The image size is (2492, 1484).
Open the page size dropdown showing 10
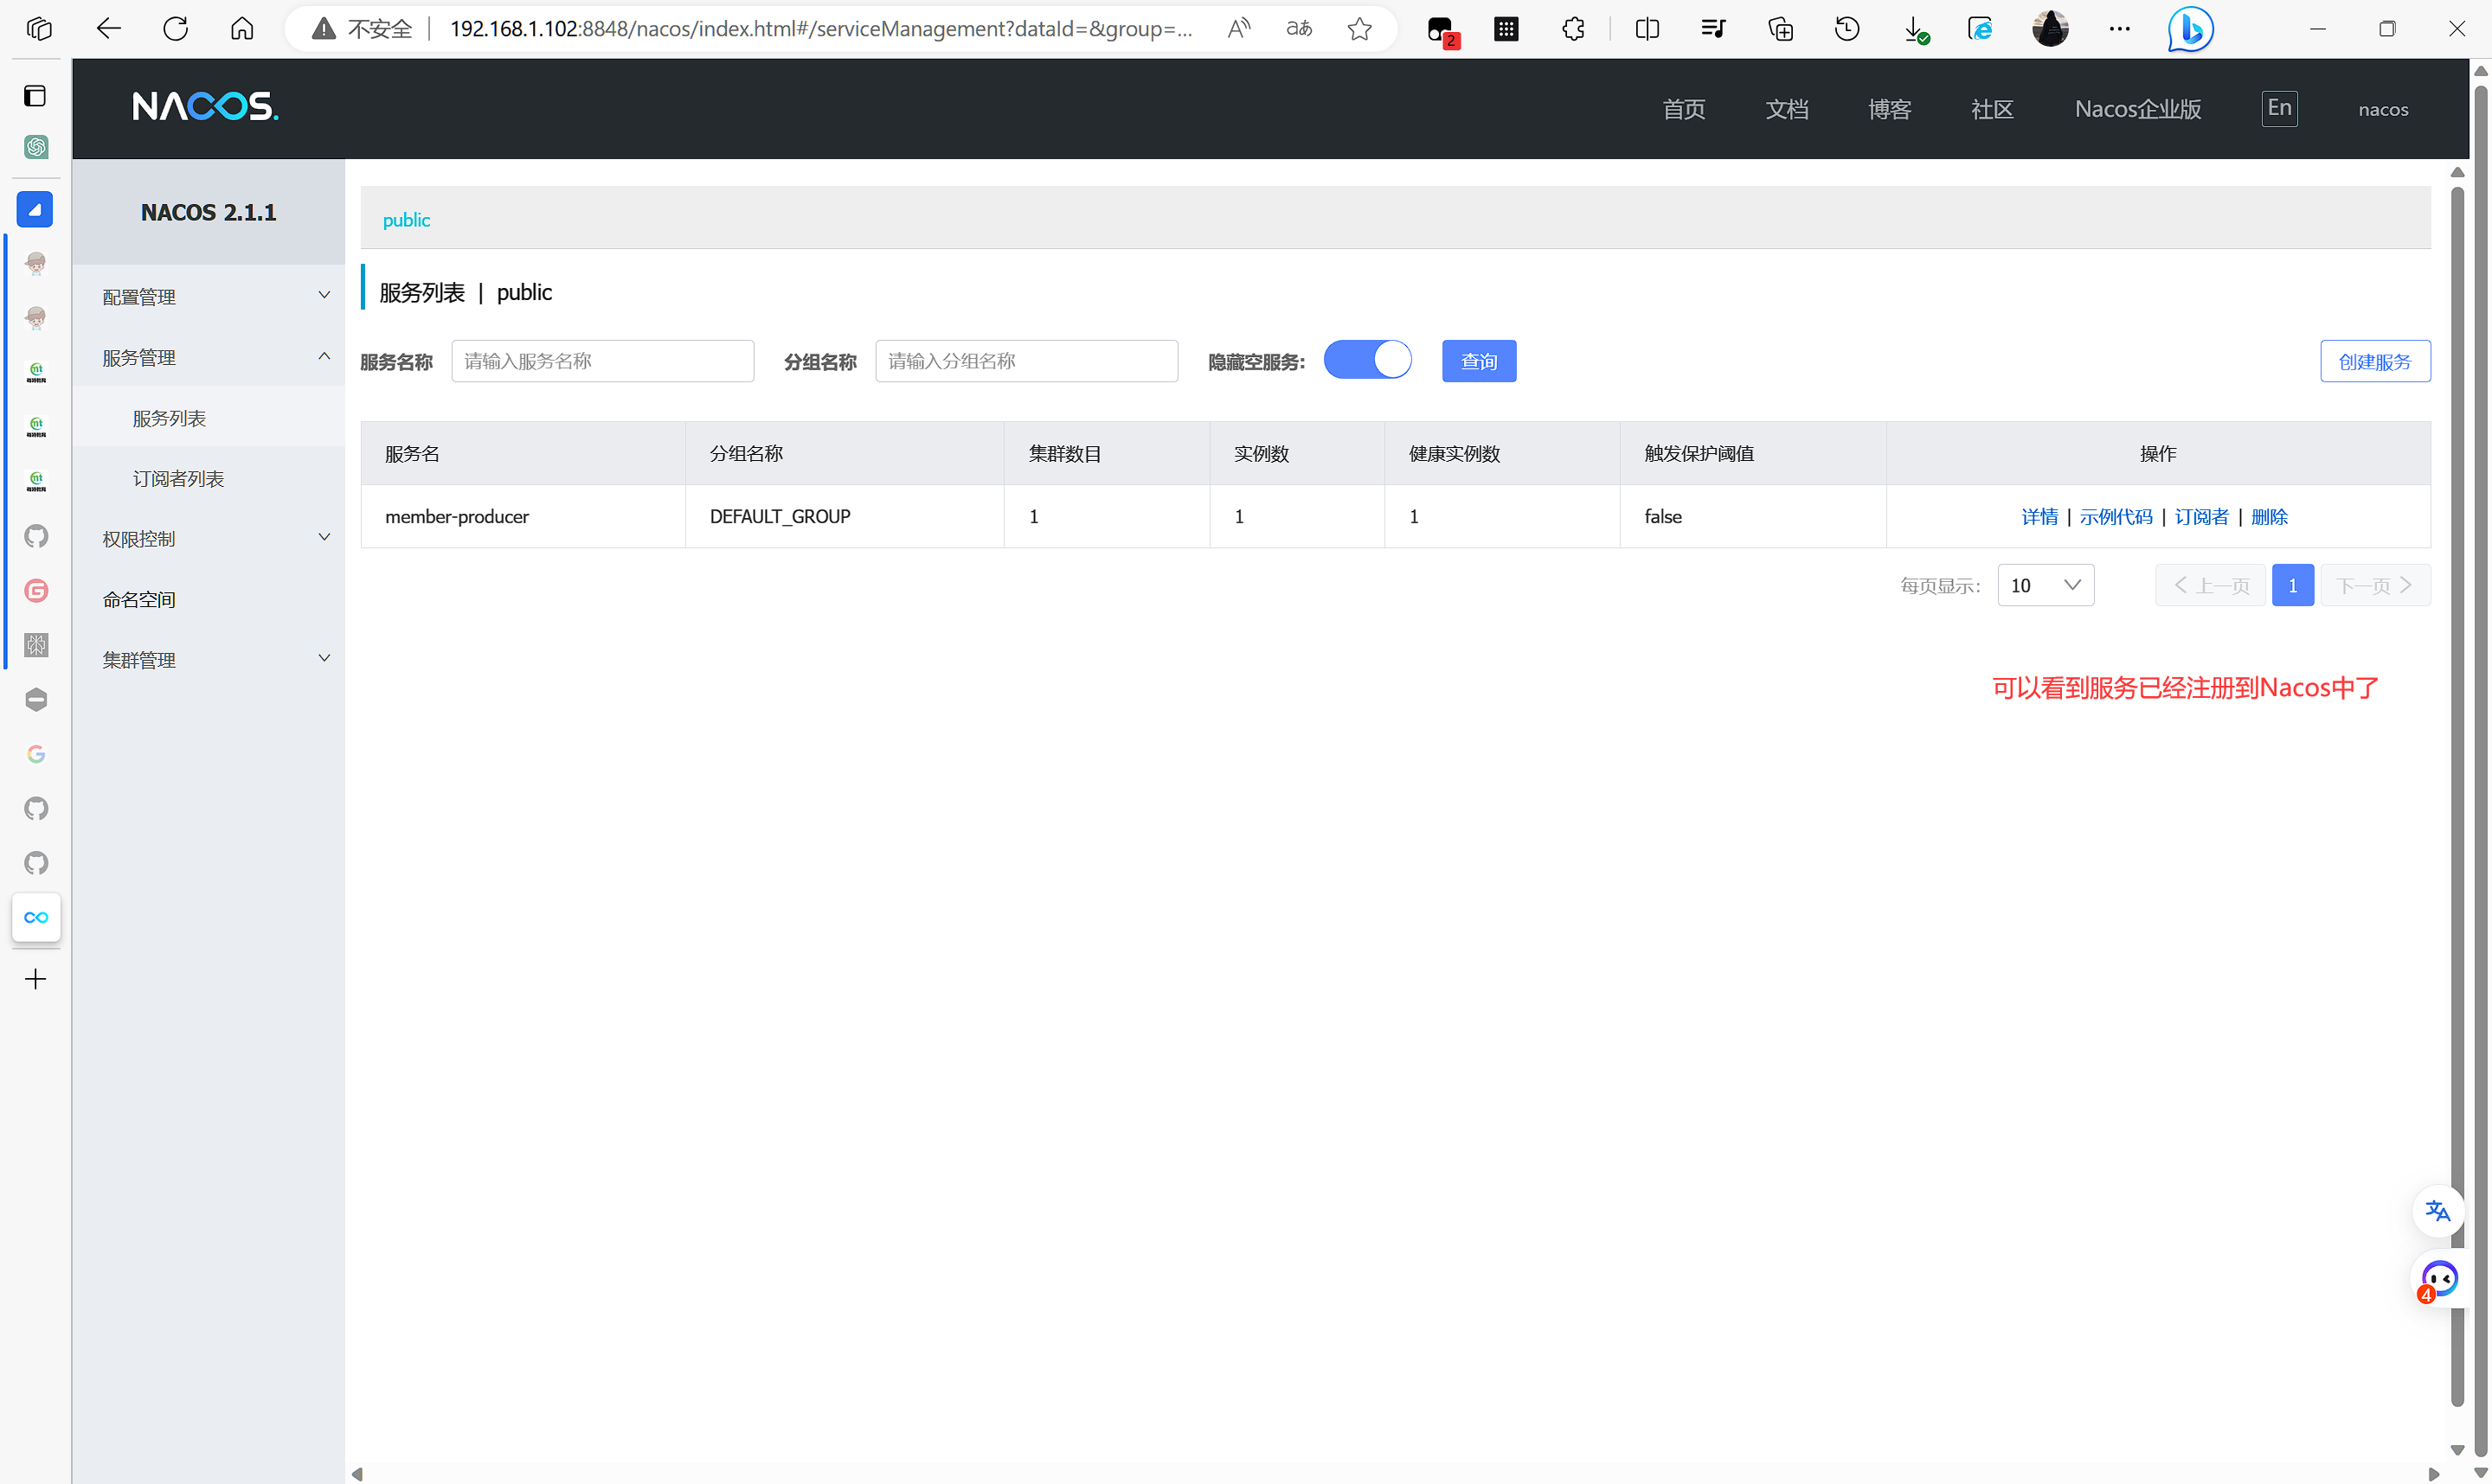click(2045, 585)
